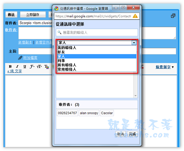Click 檢查拼字 spell check link

163,67
